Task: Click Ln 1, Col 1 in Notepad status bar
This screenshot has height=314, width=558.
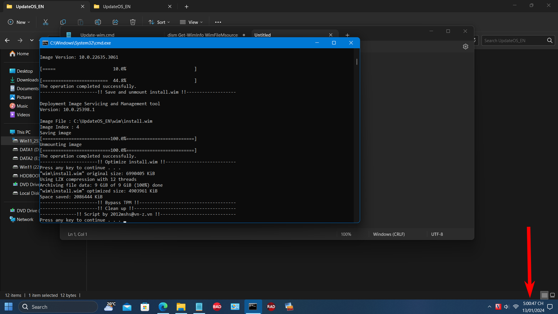Action: pos(78,234)
